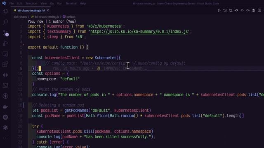
Task: Open the Explorer view in activity bar
Action: tap(5, 12)
